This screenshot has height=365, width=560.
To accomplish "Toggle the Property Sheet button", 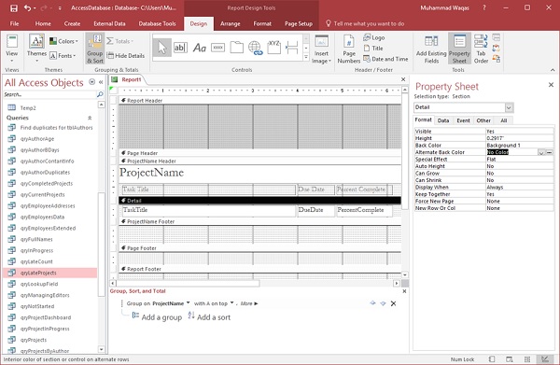I will pyautogui.click(x=459, y=49).
